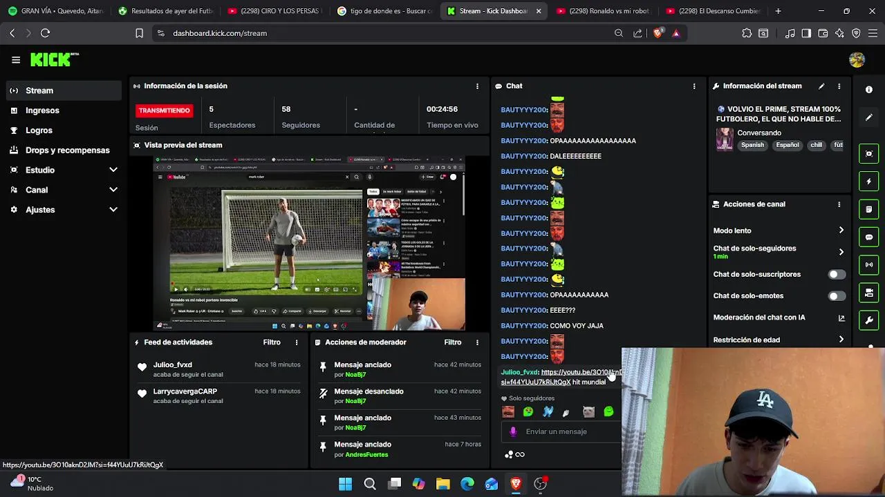Screen dimensions: 885x497
Task: Switch to Ronaldo vs mi robot browser tab
Action: (x=602, y=11)
